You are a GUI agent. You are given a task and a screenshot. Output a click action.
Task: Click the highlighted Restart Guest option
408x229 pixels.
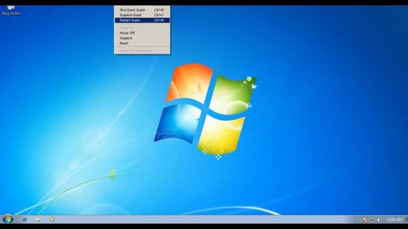142,20
